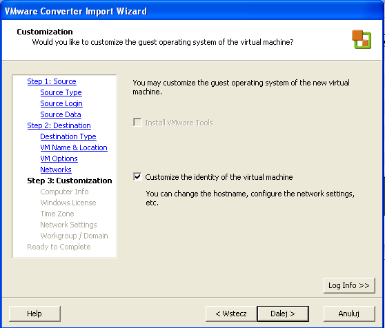Open the Source Data step link
Image resolution: width=385 pixels, height=328 pixels.
(61, 114)
